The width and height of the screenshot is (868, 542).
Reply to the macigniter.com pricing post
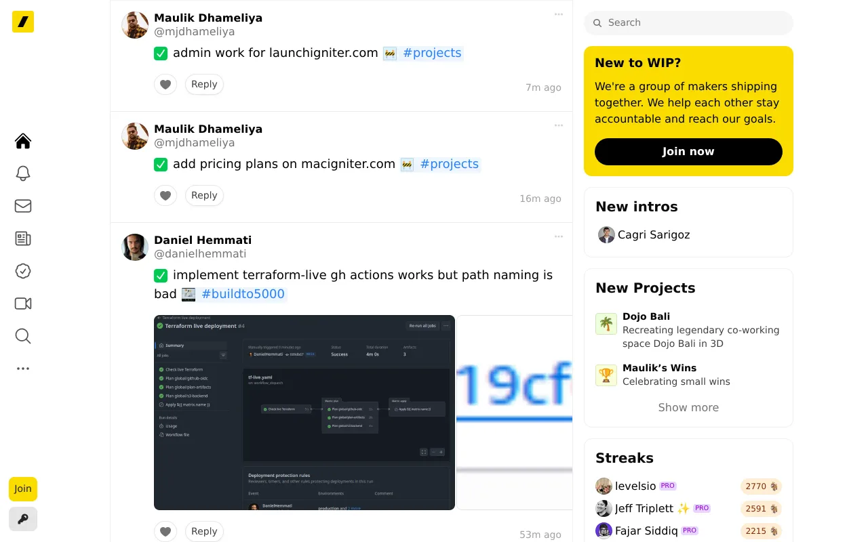pos(204,196)
